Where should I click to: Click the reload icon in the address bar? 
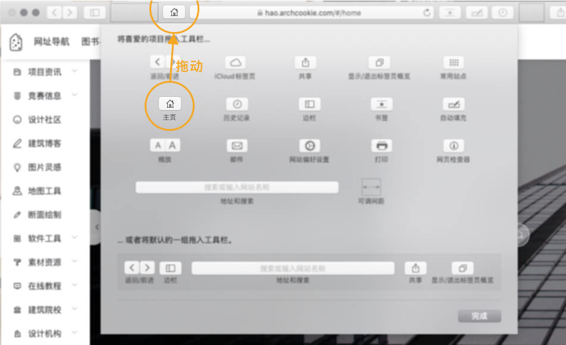[x=427, y=13]
